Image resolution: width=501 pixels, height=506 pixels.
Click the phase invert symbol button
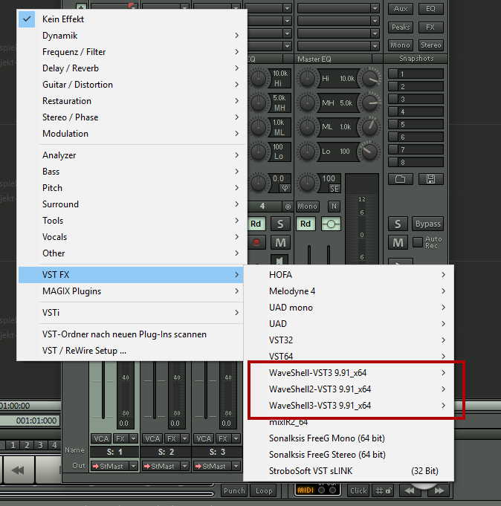pyautogui.click(x=285, y=188)
